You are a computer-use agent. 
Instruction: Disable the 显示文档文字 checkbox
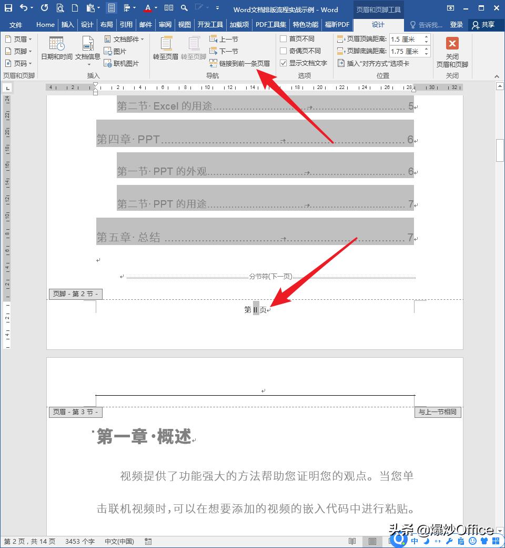(x=284, y=63)
